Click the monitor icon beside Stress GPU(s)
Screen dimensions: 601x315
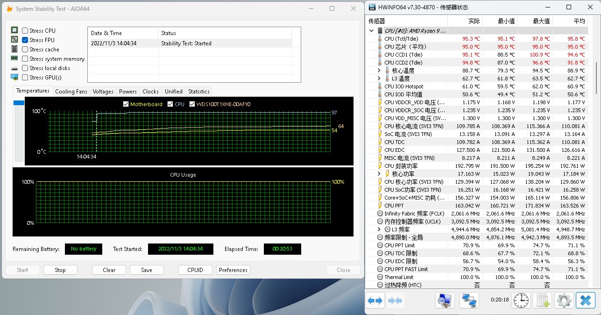point(14,77)
